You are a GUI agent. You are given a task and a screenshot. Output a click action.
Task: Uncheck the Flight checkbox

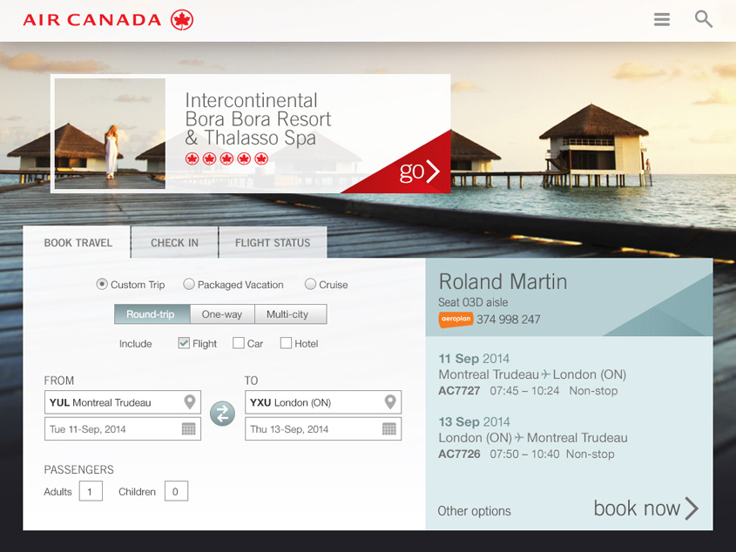point(184,343)
